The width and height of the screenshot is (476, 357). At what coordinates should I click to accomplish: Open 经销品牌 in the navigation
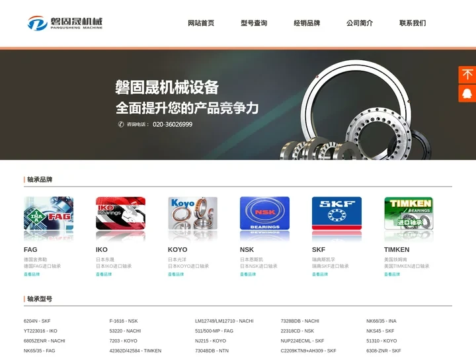307,23
